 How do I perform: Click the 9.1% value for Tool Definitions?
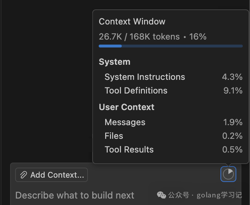[233, 91]
